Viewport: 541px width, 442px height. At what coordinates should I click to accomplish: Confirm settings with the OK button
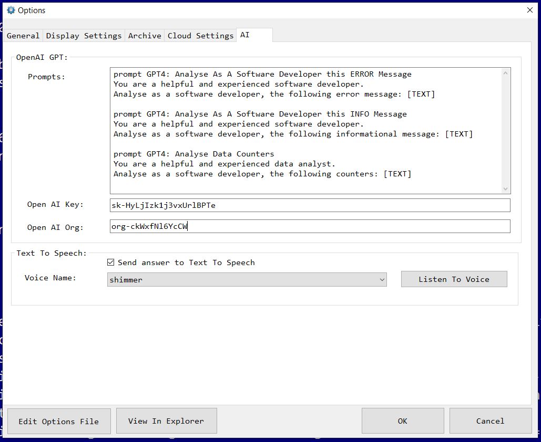403,420
